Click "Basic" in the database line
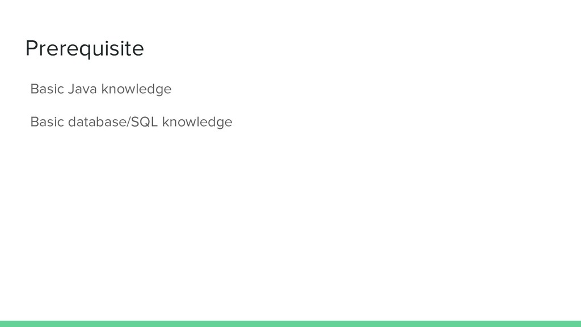This screenshot has height=327, width=581. coord(47,122)
